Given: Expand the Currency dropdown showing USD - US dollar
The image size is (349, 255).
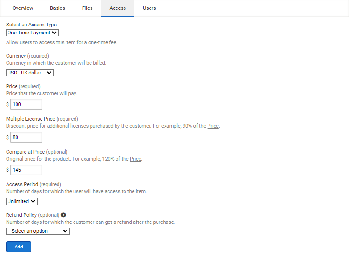Looking at the screenshot, I should [30, 73].
